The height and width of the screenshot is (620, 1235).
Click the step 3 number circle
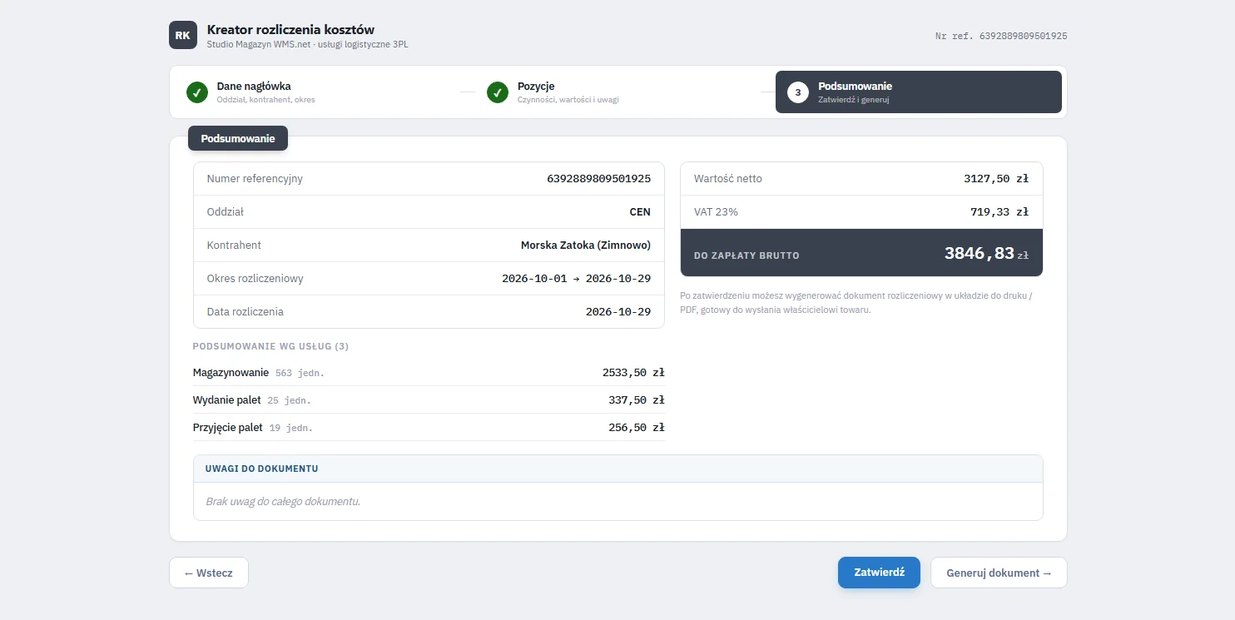[798, 92]
